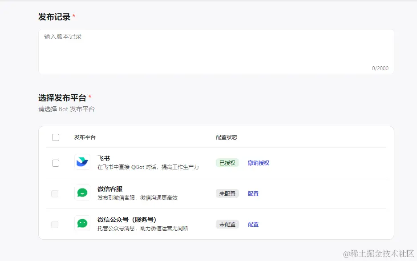Focus the 输入版本记录 text area
This screenshot has height=261, width=417.
pos(216,52)
